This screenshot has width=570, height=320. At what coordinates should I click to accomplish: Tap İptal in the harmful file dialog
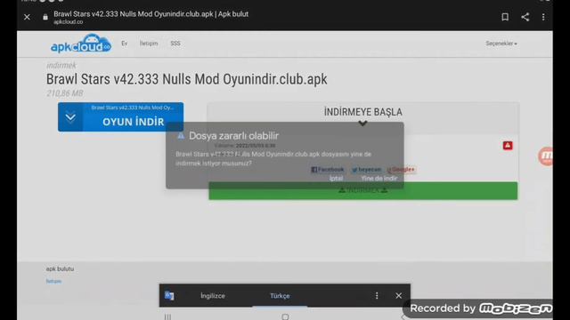point(337,179)
